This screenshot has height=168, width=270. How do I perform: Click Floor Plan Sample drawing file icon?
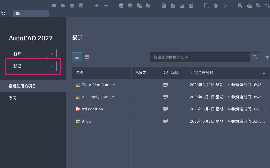[x=78, y=85]
